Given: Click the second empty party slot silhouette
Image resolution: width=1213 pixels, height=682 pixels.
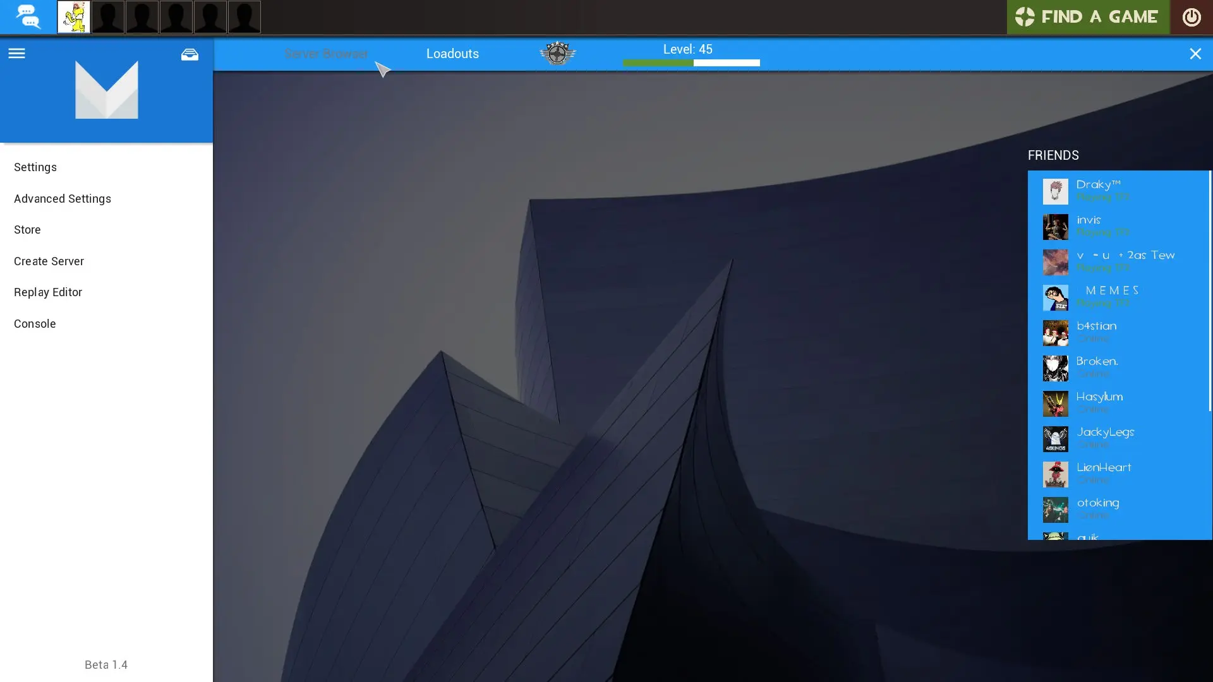Looking at the screenshot, I should [142, 17].
